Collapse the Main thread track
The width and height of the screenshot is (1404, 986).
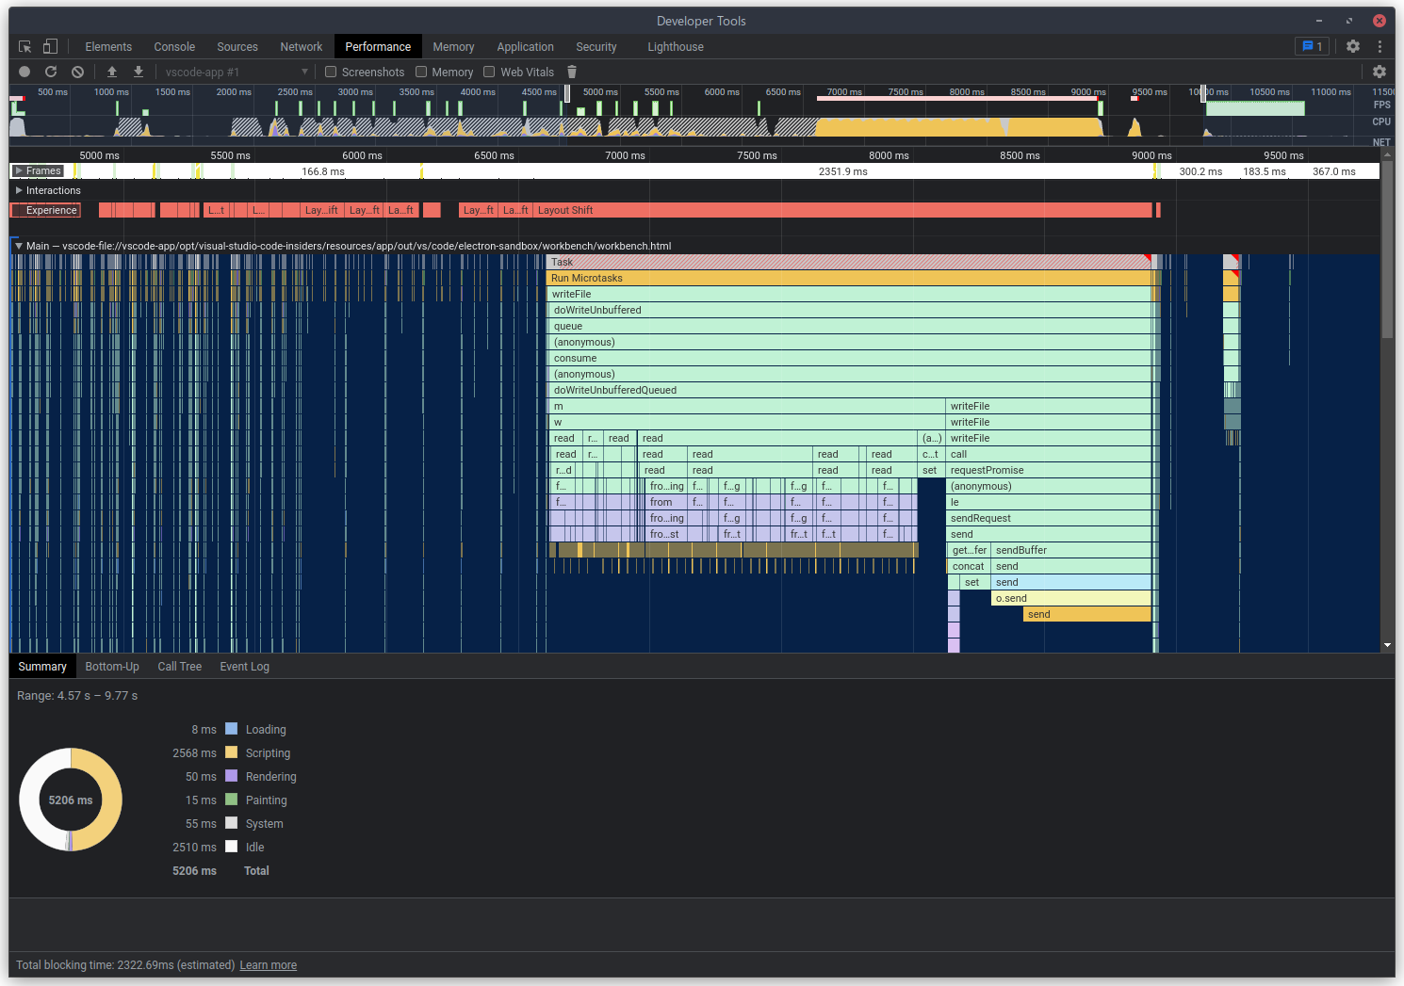click(x=19, y=246)
